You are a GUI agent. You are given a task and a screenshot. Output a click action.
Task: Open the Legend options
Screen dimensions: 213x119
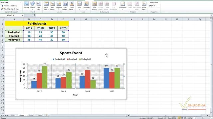[x=59, y=6]
